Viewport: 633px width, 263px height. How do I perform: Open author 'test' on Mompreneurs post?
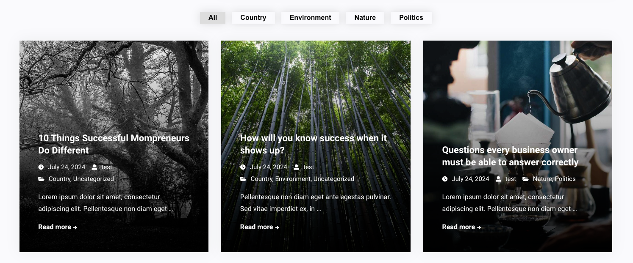[107, 167]
